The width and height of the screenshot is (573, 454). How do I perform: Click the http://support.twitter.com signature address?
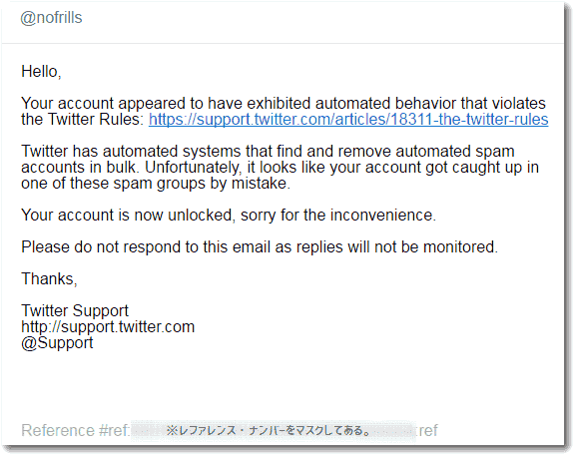(x=108, y=327)
